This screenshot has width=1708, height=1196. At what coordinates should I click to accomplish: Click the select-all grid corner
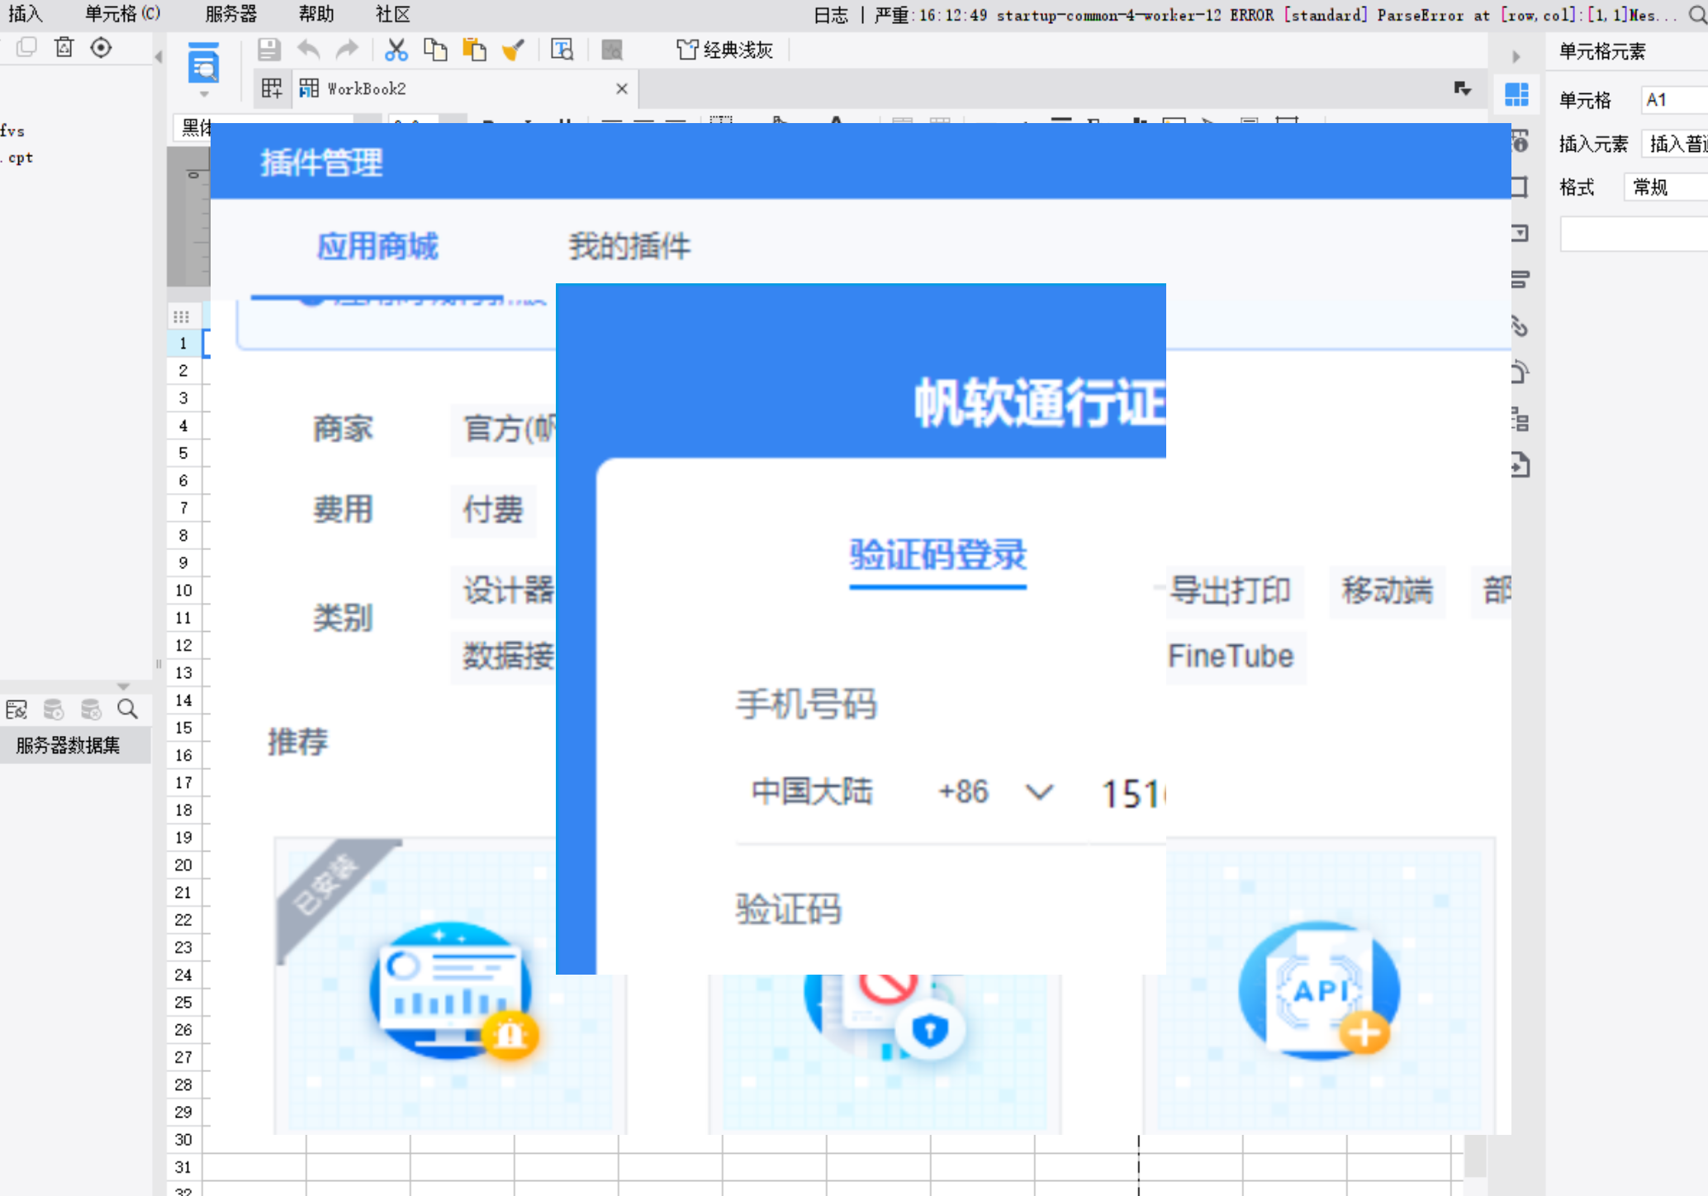[182, 316]
